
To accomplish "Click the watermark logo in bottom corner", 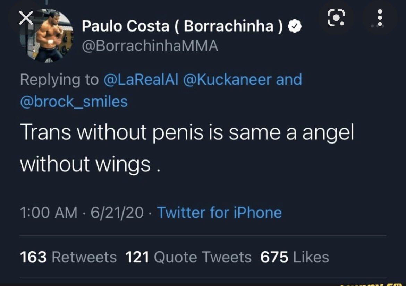I will (x=375, y=284).
